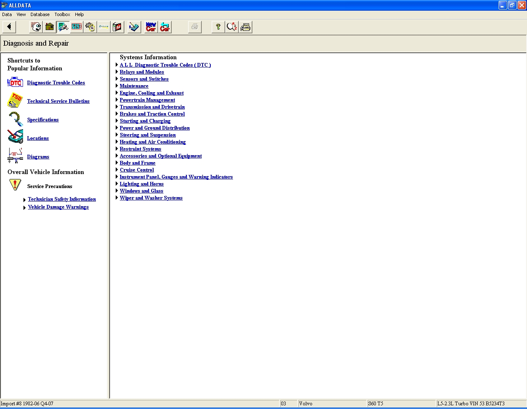The image size is (527, 409).
Task: Open Power and Ground Distribution link
Action: tap(155, 128)
